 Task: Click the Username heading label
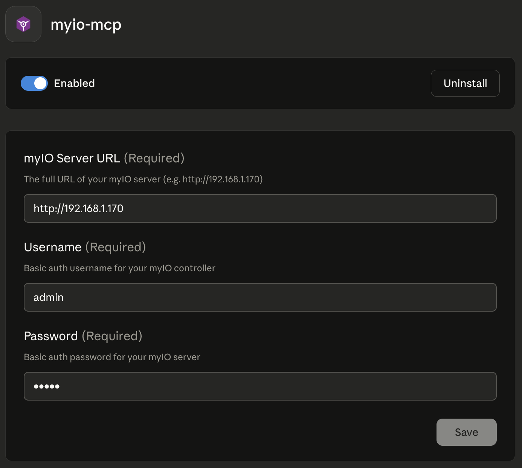click(53, 247)
